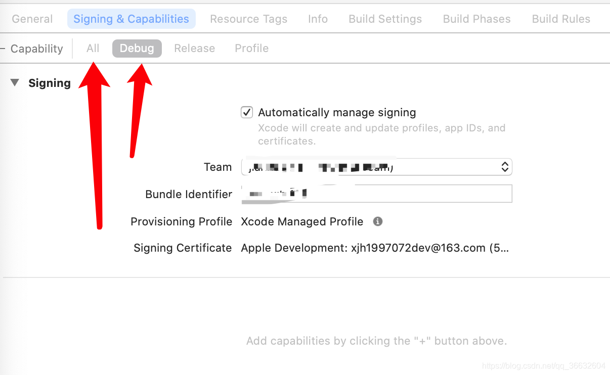This screenshot has width=610, height=375.
Task: Select the Release configuration filter
Action: tap(194, 49)
